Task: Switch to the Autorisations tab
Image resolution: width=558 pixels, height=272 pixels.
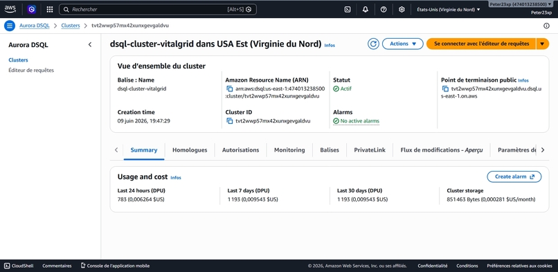Action: pyautogui.click(x=240, y=150)
